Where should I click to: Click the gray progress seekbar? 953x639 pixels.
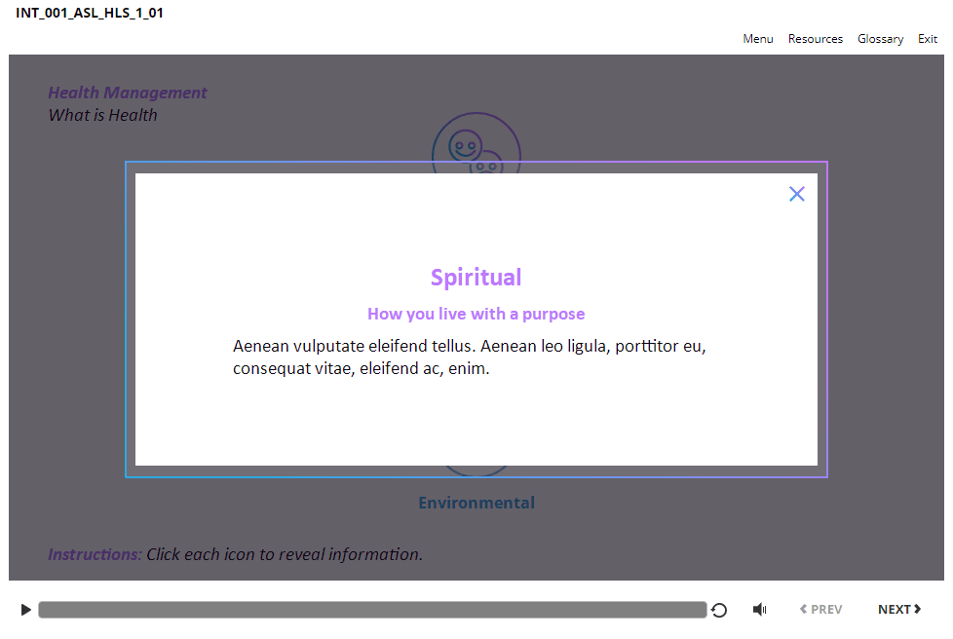[372, 610]
